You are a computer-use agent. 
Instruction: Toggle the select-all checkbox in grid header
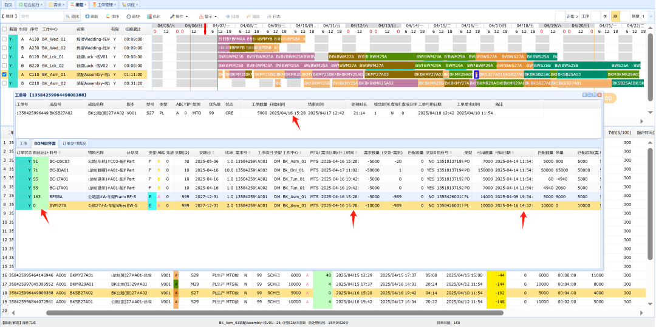5,29
